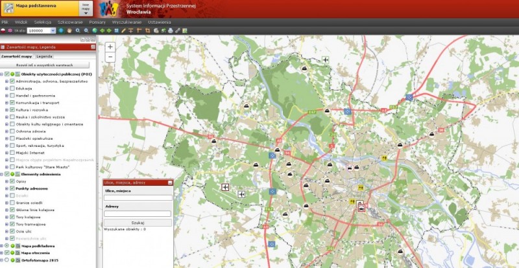Click the airport marker at map top
Screen dimensions: 519x268
326,60
